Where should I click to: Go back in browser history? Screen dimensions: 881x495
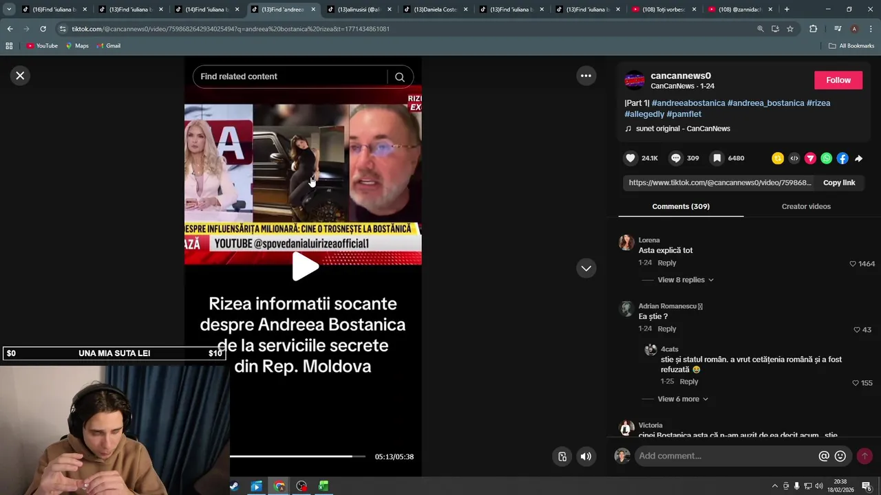pyautogui.click(x=10, y=29)
